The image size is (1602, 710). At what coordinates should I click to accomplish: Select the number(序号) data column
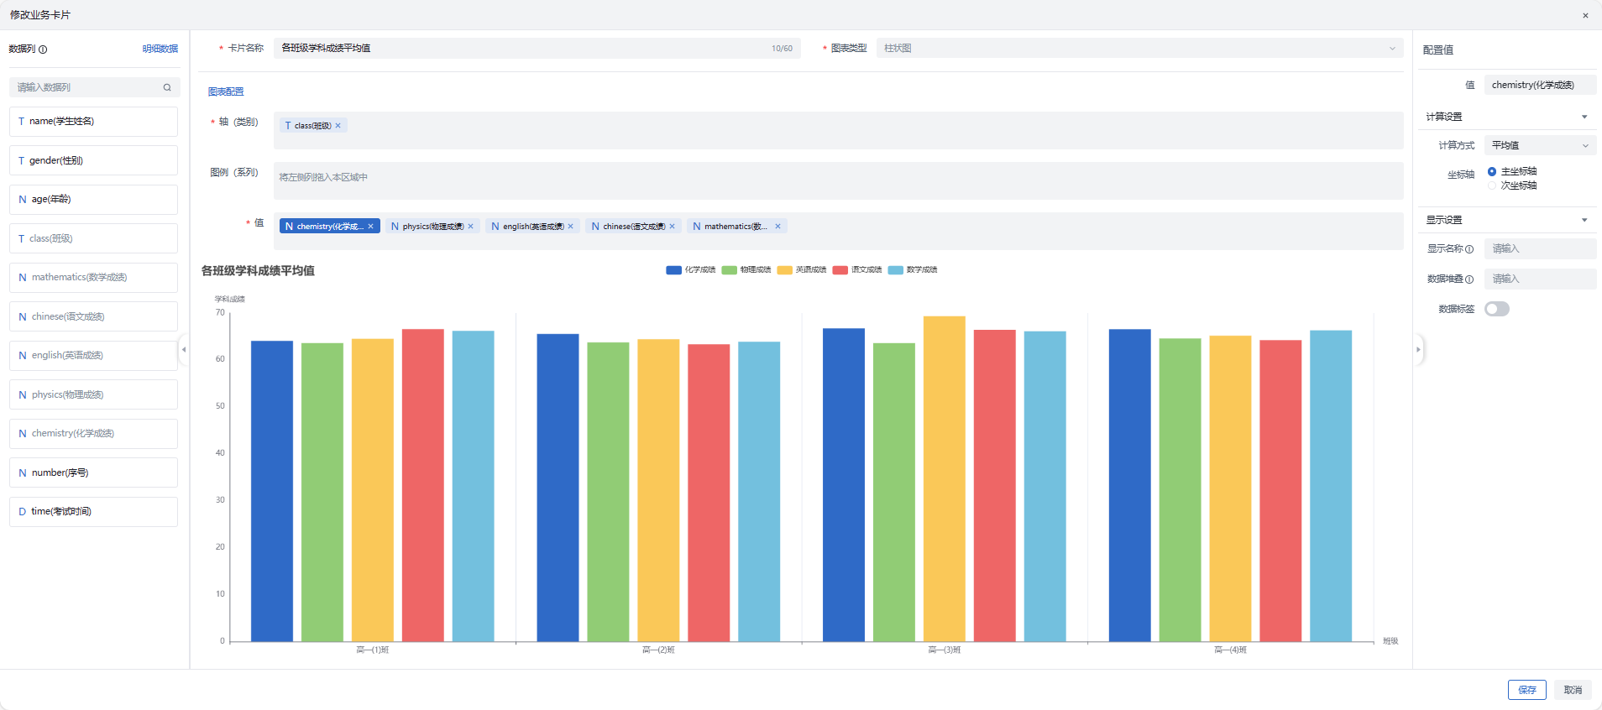[x=93, y=472]
